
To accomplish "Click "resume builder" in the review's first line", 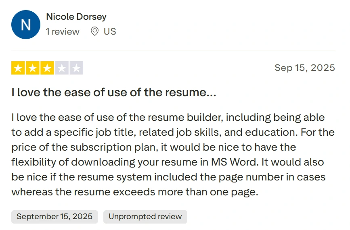I will (x=181, y=118).
